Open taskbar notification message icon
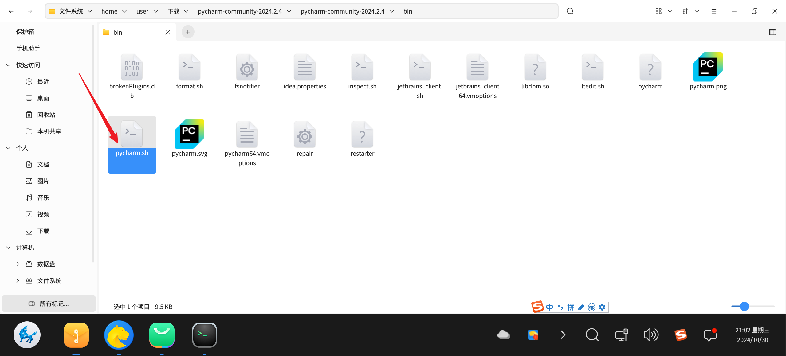The height and width of the screenshot is (356, 786). tap(710, 335)
